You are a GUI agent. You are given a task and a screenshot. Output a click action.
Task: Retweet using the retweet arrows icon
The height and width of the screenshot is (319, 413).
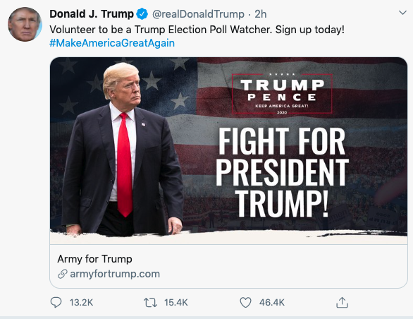tap(150, 302)
